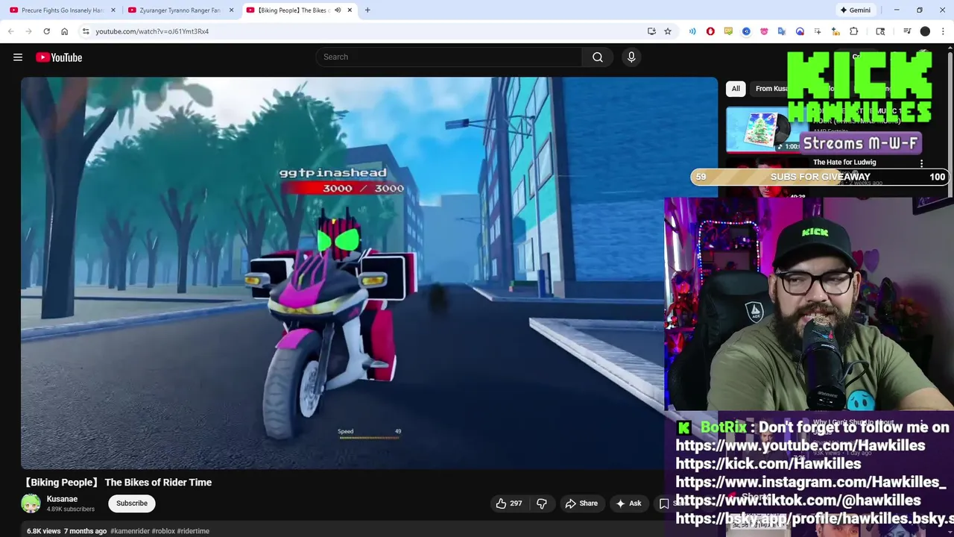
Task: Subscribe to the Kusanae channel
Action: click(x=132, y=503)
